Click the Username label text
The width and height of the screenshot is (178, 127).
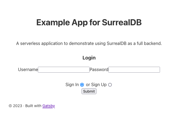click(x=28, y=70)
